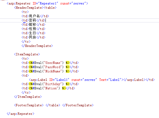The height and width of the screenshot is (118, 159).
Task: Click the closing table tag in footer
Action: pyautogui.click(x=53, y=105)
